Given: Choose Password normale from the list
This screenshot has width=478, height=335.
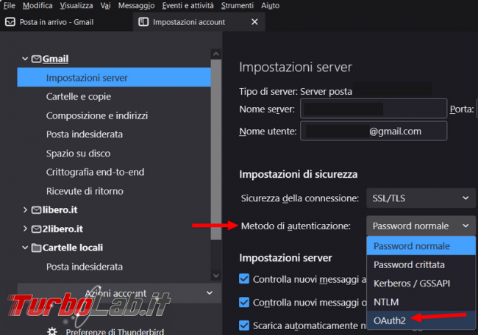Looking at the screenshot, I should [421, 246].
